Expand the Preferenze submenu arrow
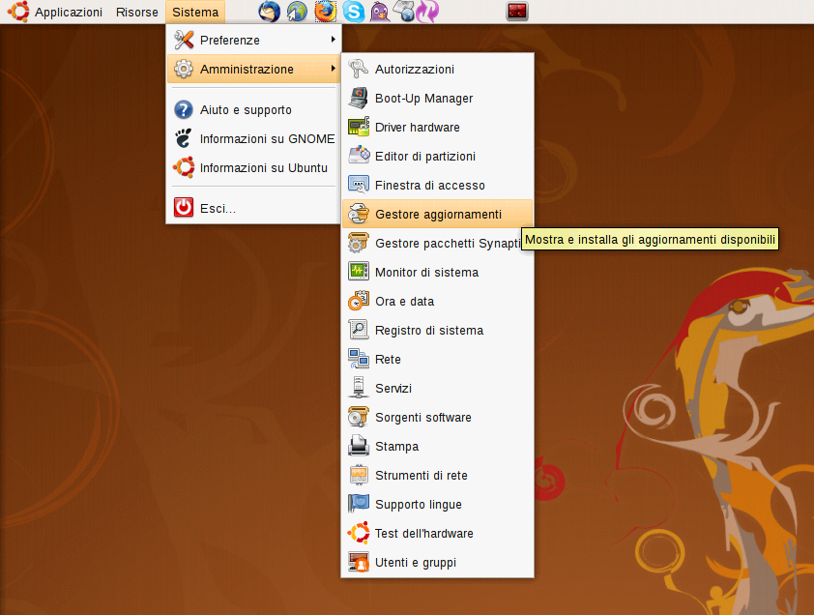The width and height of the screenshot is (814, 615). (x=333, y=40)
